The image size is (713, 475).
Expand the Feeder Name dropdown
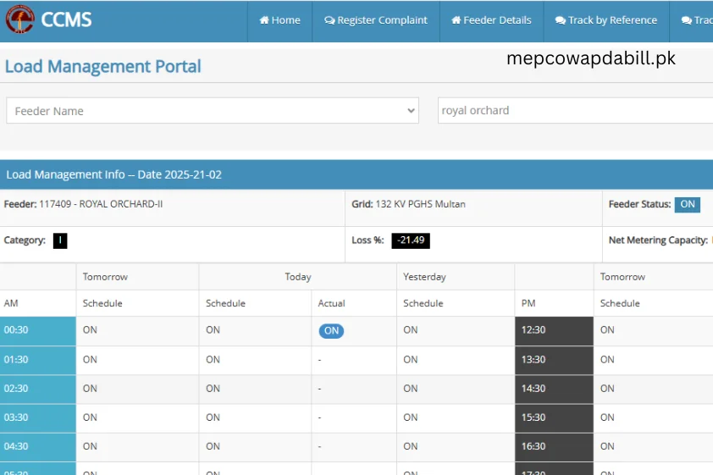click(x=212, y=111)
